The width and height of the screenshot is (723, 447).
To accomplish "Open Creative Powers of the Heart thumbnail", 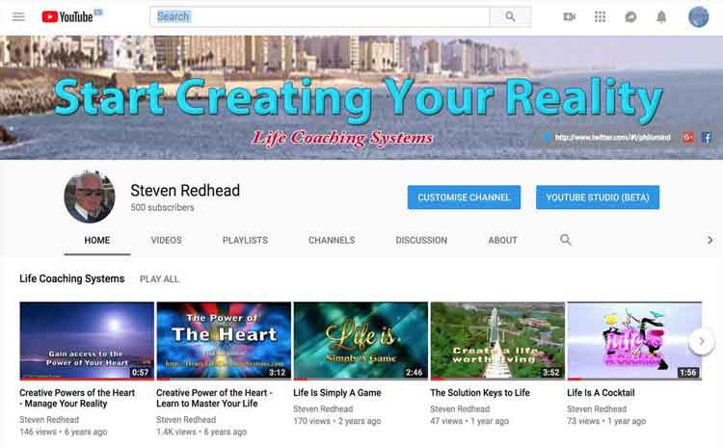I will pyautogui.click(x=87, y=341).
